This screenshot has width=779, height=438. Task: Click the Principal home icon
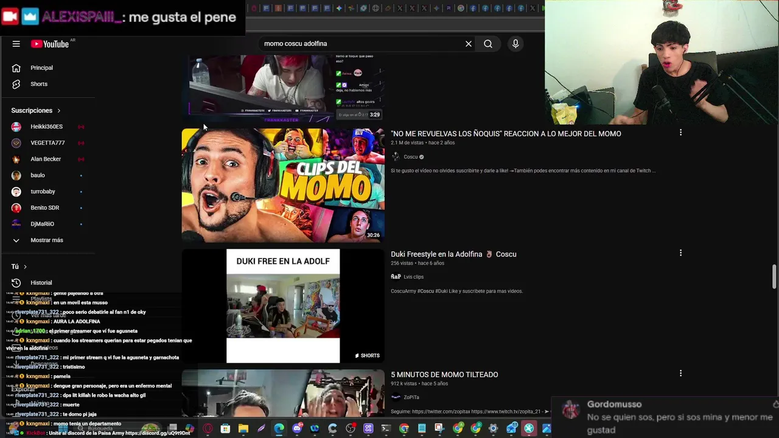coord(16,68)
